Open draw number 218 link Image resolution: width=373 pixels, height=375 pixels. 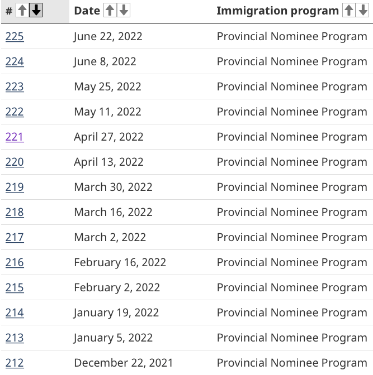click(x=15, y=212)
